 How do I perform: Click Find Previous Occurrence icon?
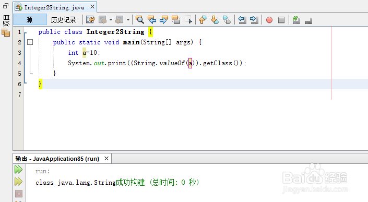click(152, 20)
